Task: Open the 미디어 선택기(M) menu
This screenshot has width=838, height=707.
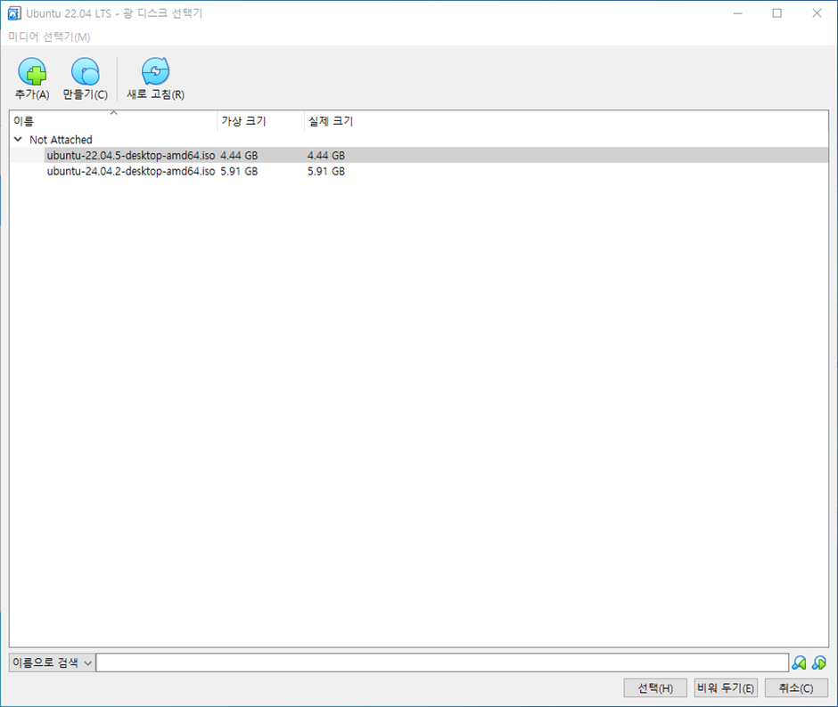Action: tap(49, 37)
